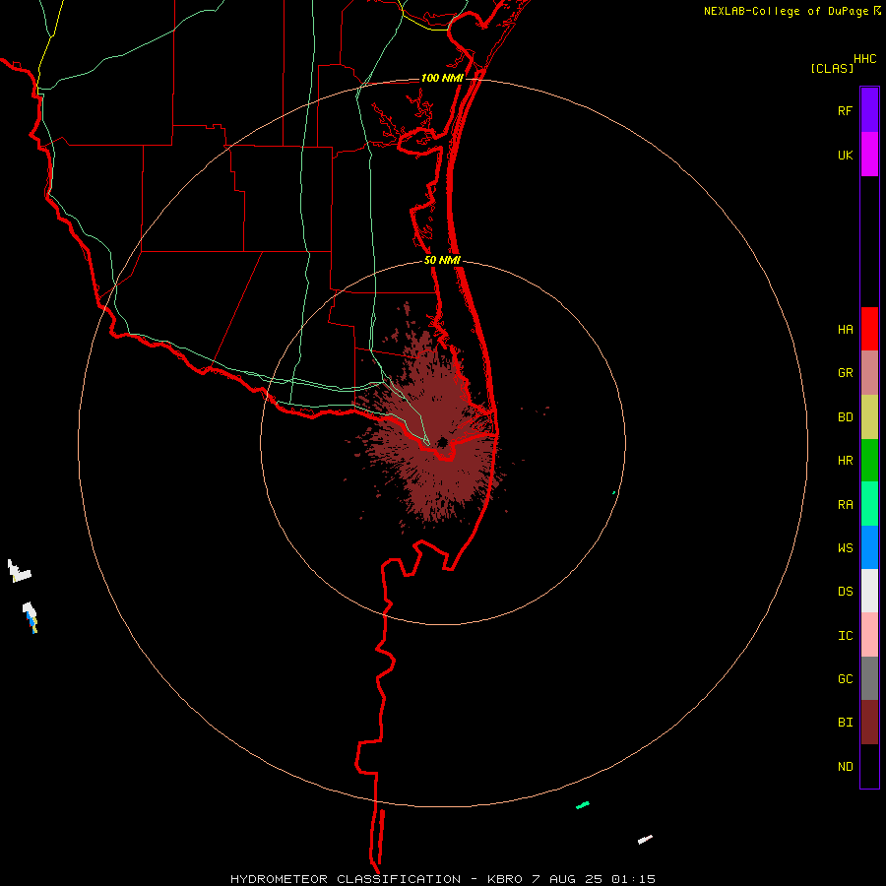Click the WS legend label

point(845,548)
